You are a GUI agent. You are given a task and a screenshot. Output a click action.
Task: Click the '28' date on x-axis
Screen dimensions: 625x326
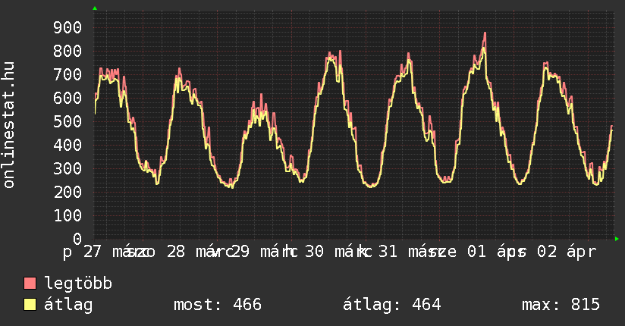coord(175,252)
